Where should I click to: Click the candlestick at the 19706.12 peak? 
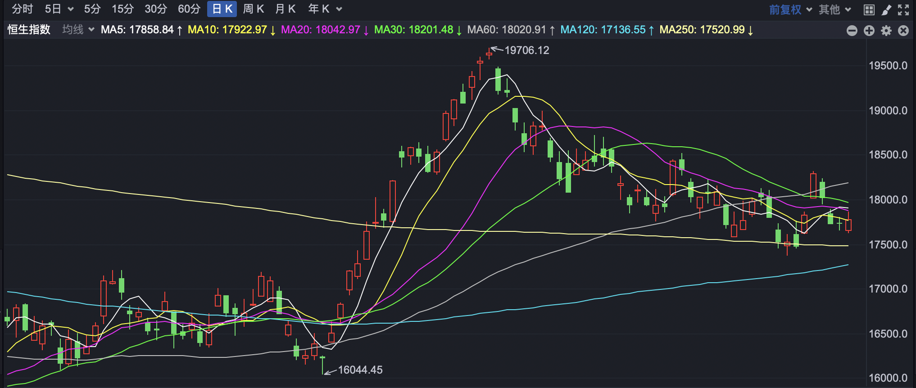[489, 54]
